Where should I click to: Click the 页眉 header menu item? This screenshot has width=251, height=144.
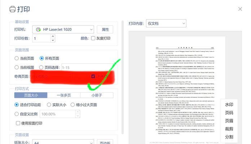[x=229, y=121]
